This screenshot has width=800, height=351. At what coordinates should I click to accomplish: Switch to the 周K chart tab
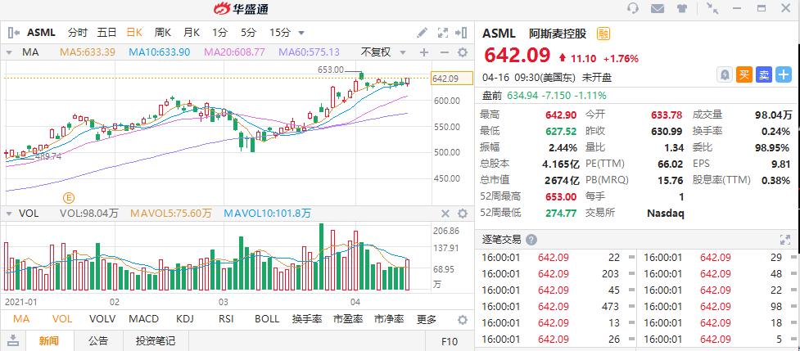(161, 33)
